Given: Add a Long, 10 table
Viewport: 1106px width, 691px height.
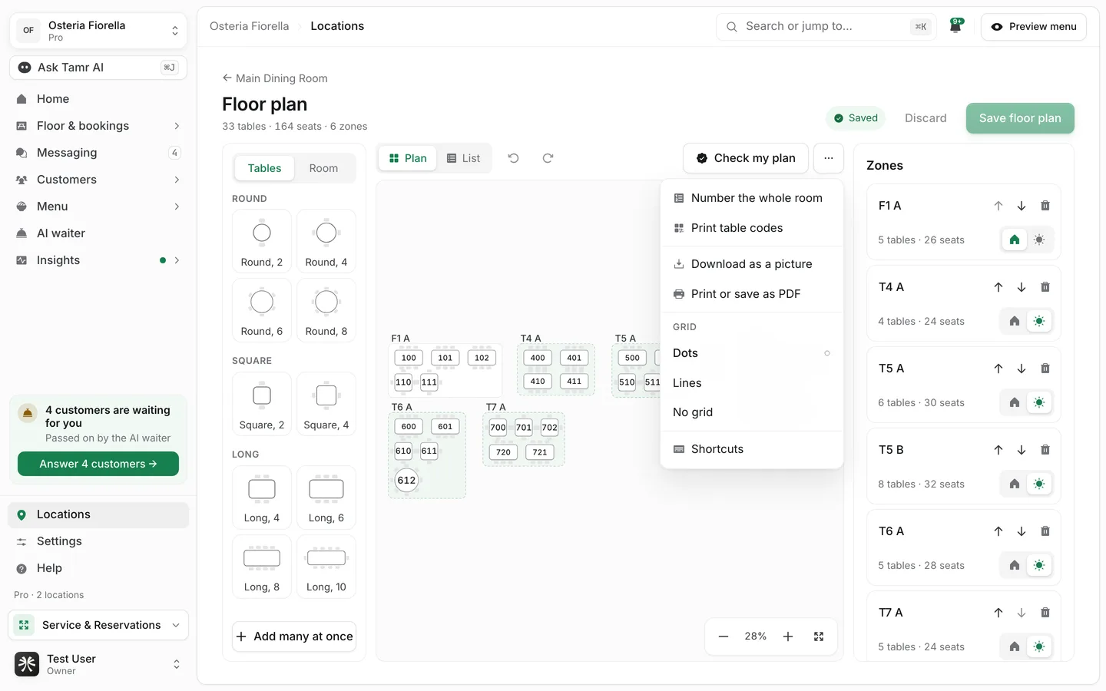Looking at the screenshot, I should pyautogui.click(x=326, y=567).
